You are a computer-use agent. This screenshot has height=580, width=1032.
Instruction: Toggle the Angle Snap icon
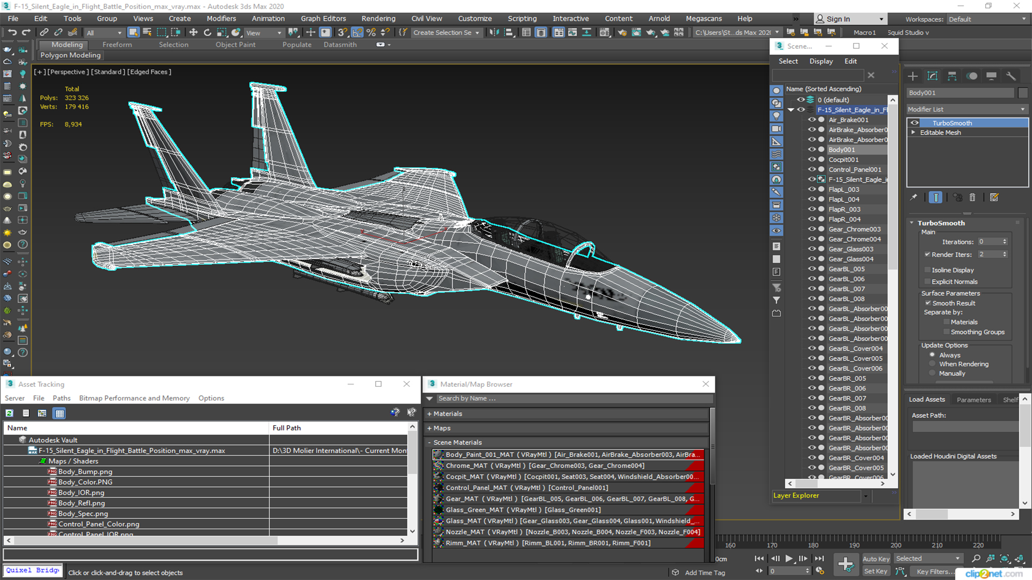[x=357, y=32]
